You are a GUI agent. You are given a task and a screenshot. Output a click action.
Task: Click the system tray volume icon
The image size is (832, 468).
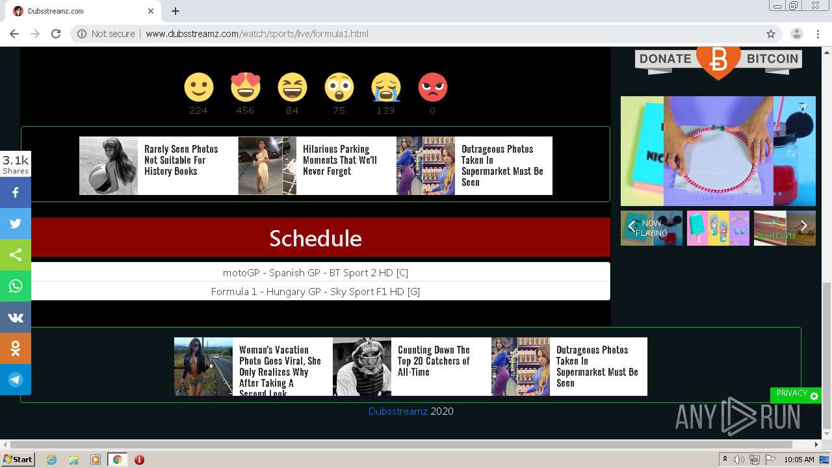click(x=739, y=460)
